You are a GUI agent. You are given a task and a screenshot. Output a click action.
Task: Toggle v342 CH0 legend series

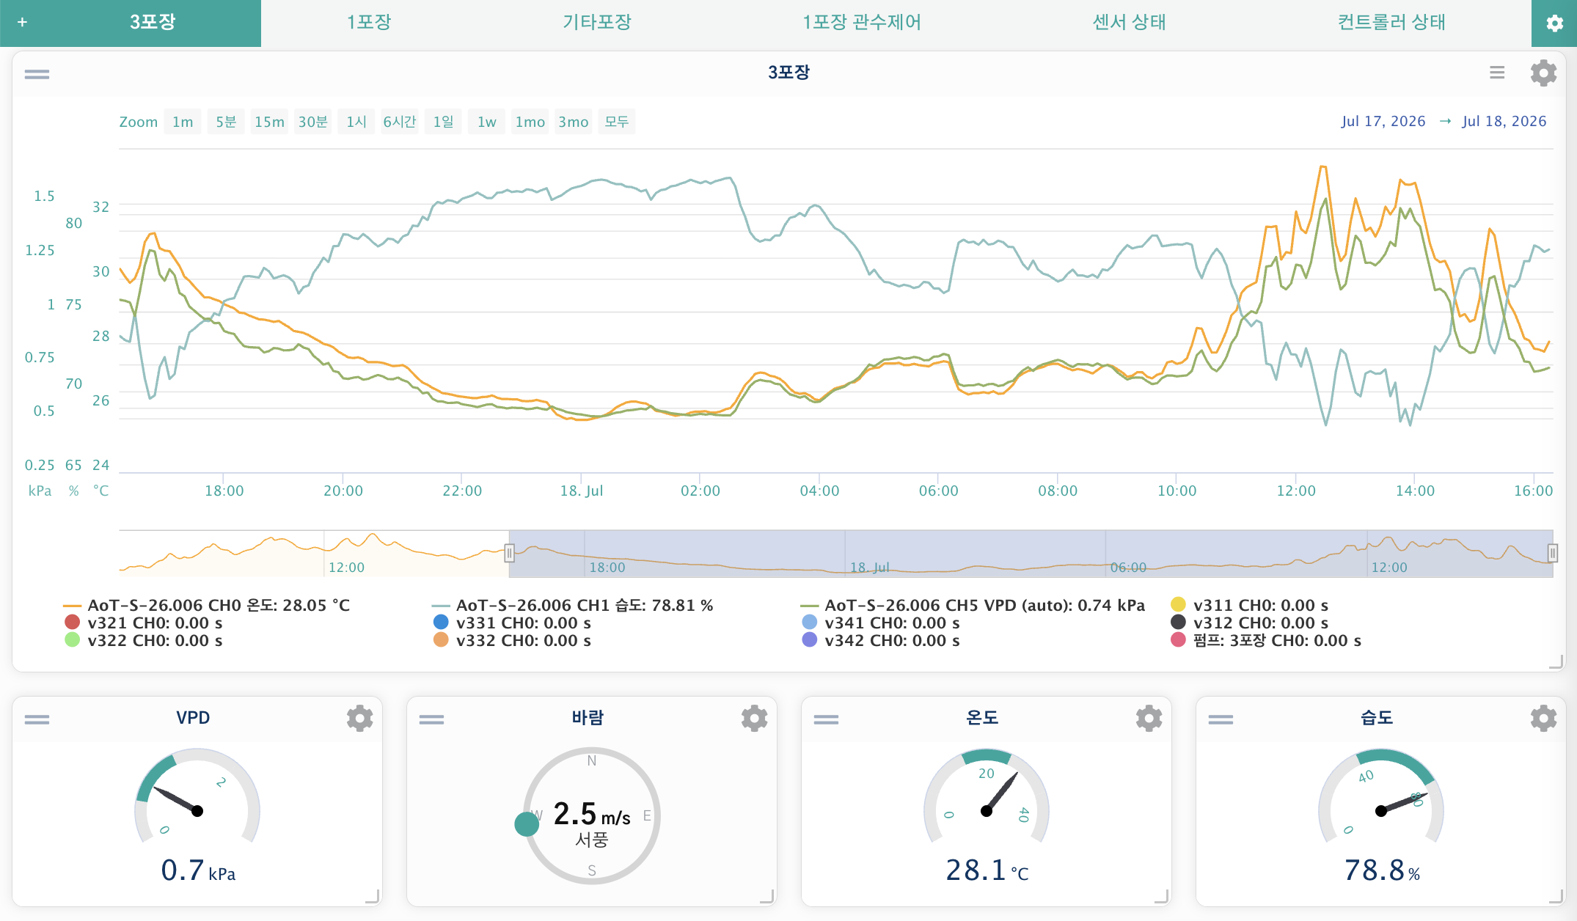[x=881, y=641]
